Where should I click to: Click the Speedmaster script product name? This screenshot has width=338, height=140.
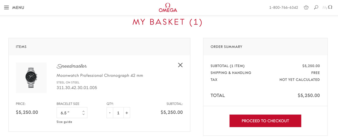click(72, 66)
